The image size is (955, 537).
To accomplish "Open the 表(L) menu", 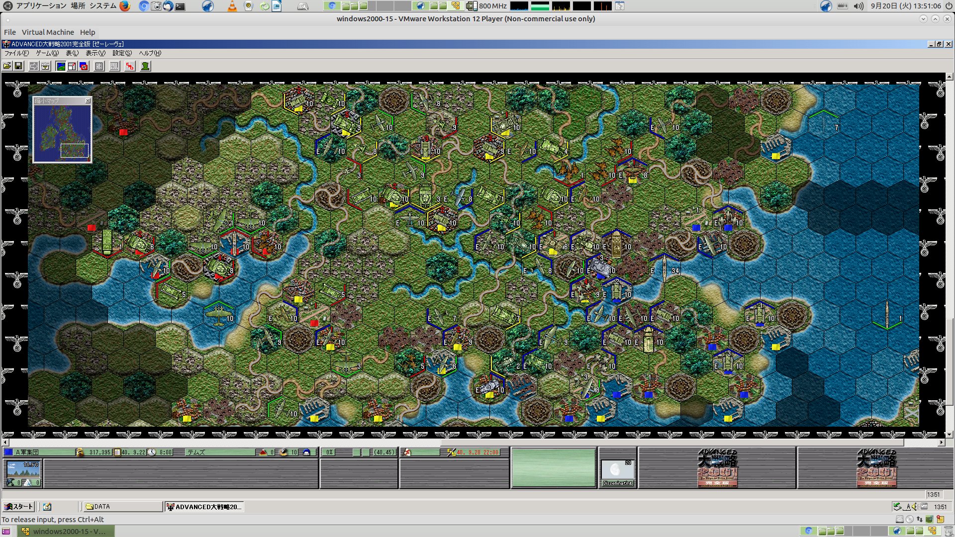I will (72, 53).
